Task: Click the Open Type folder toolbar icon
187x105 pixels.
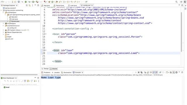Action: [x=57, y=2]
